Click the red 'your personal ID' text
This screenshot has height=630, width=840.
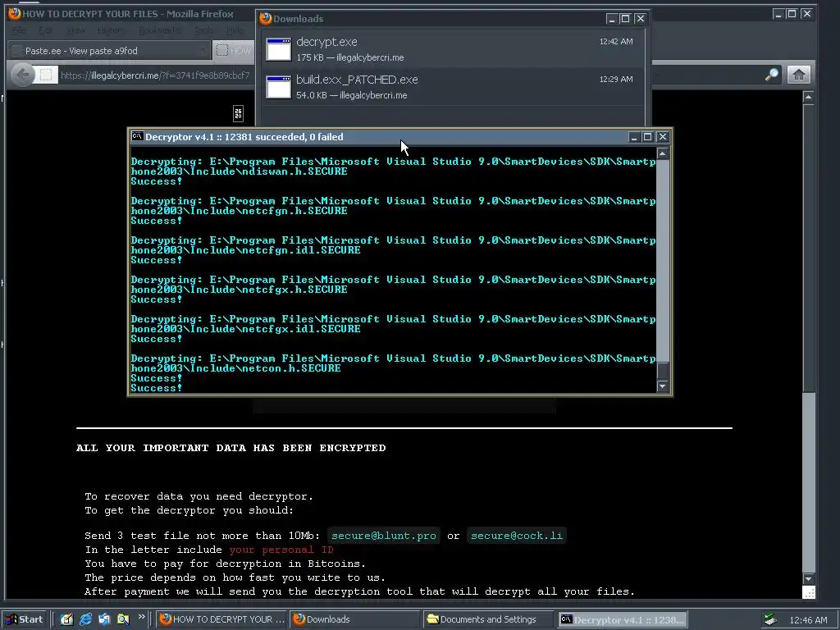(x=281, y=550)
